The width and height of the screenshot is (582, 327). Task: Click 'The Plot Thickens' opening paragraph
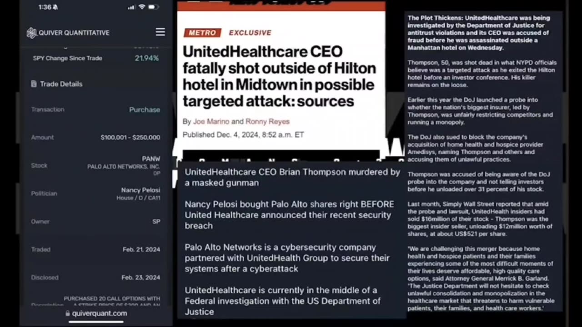click(x=479, y=33)
